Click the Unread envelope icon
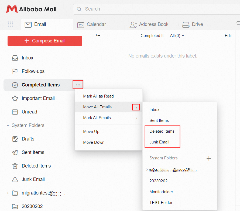 pyautogui.click(x=15, y=112)
